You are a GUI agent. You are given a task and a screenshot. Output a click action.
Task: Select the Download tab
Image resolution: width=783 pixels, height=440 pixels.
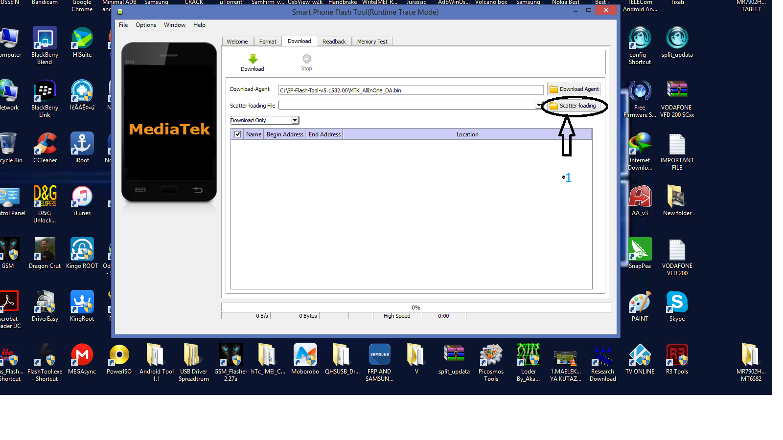[299, 41]
